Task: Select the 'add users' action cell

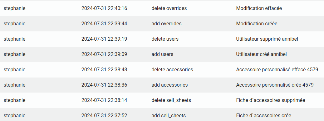Action: (x=162, y=54)
